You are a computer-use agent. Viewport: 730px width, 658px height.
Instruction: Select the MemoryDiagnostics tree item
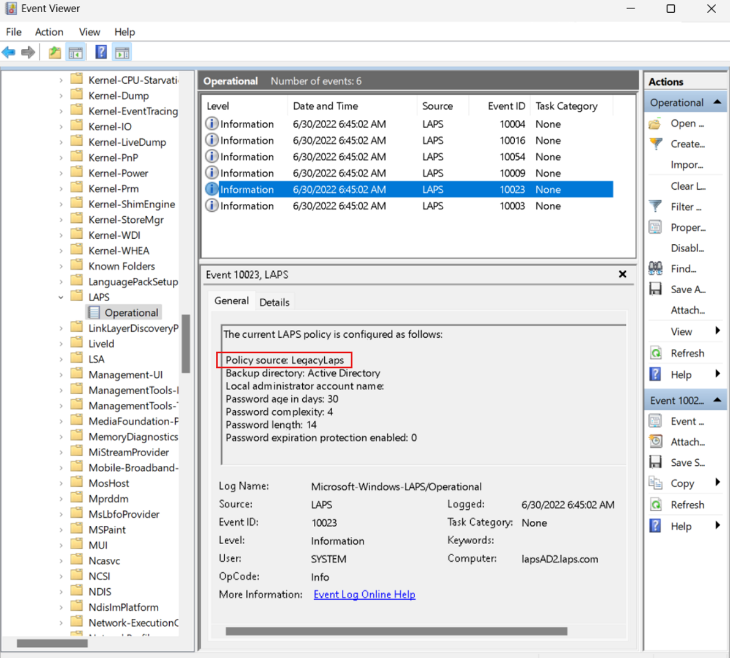click(x=133, y=437)
